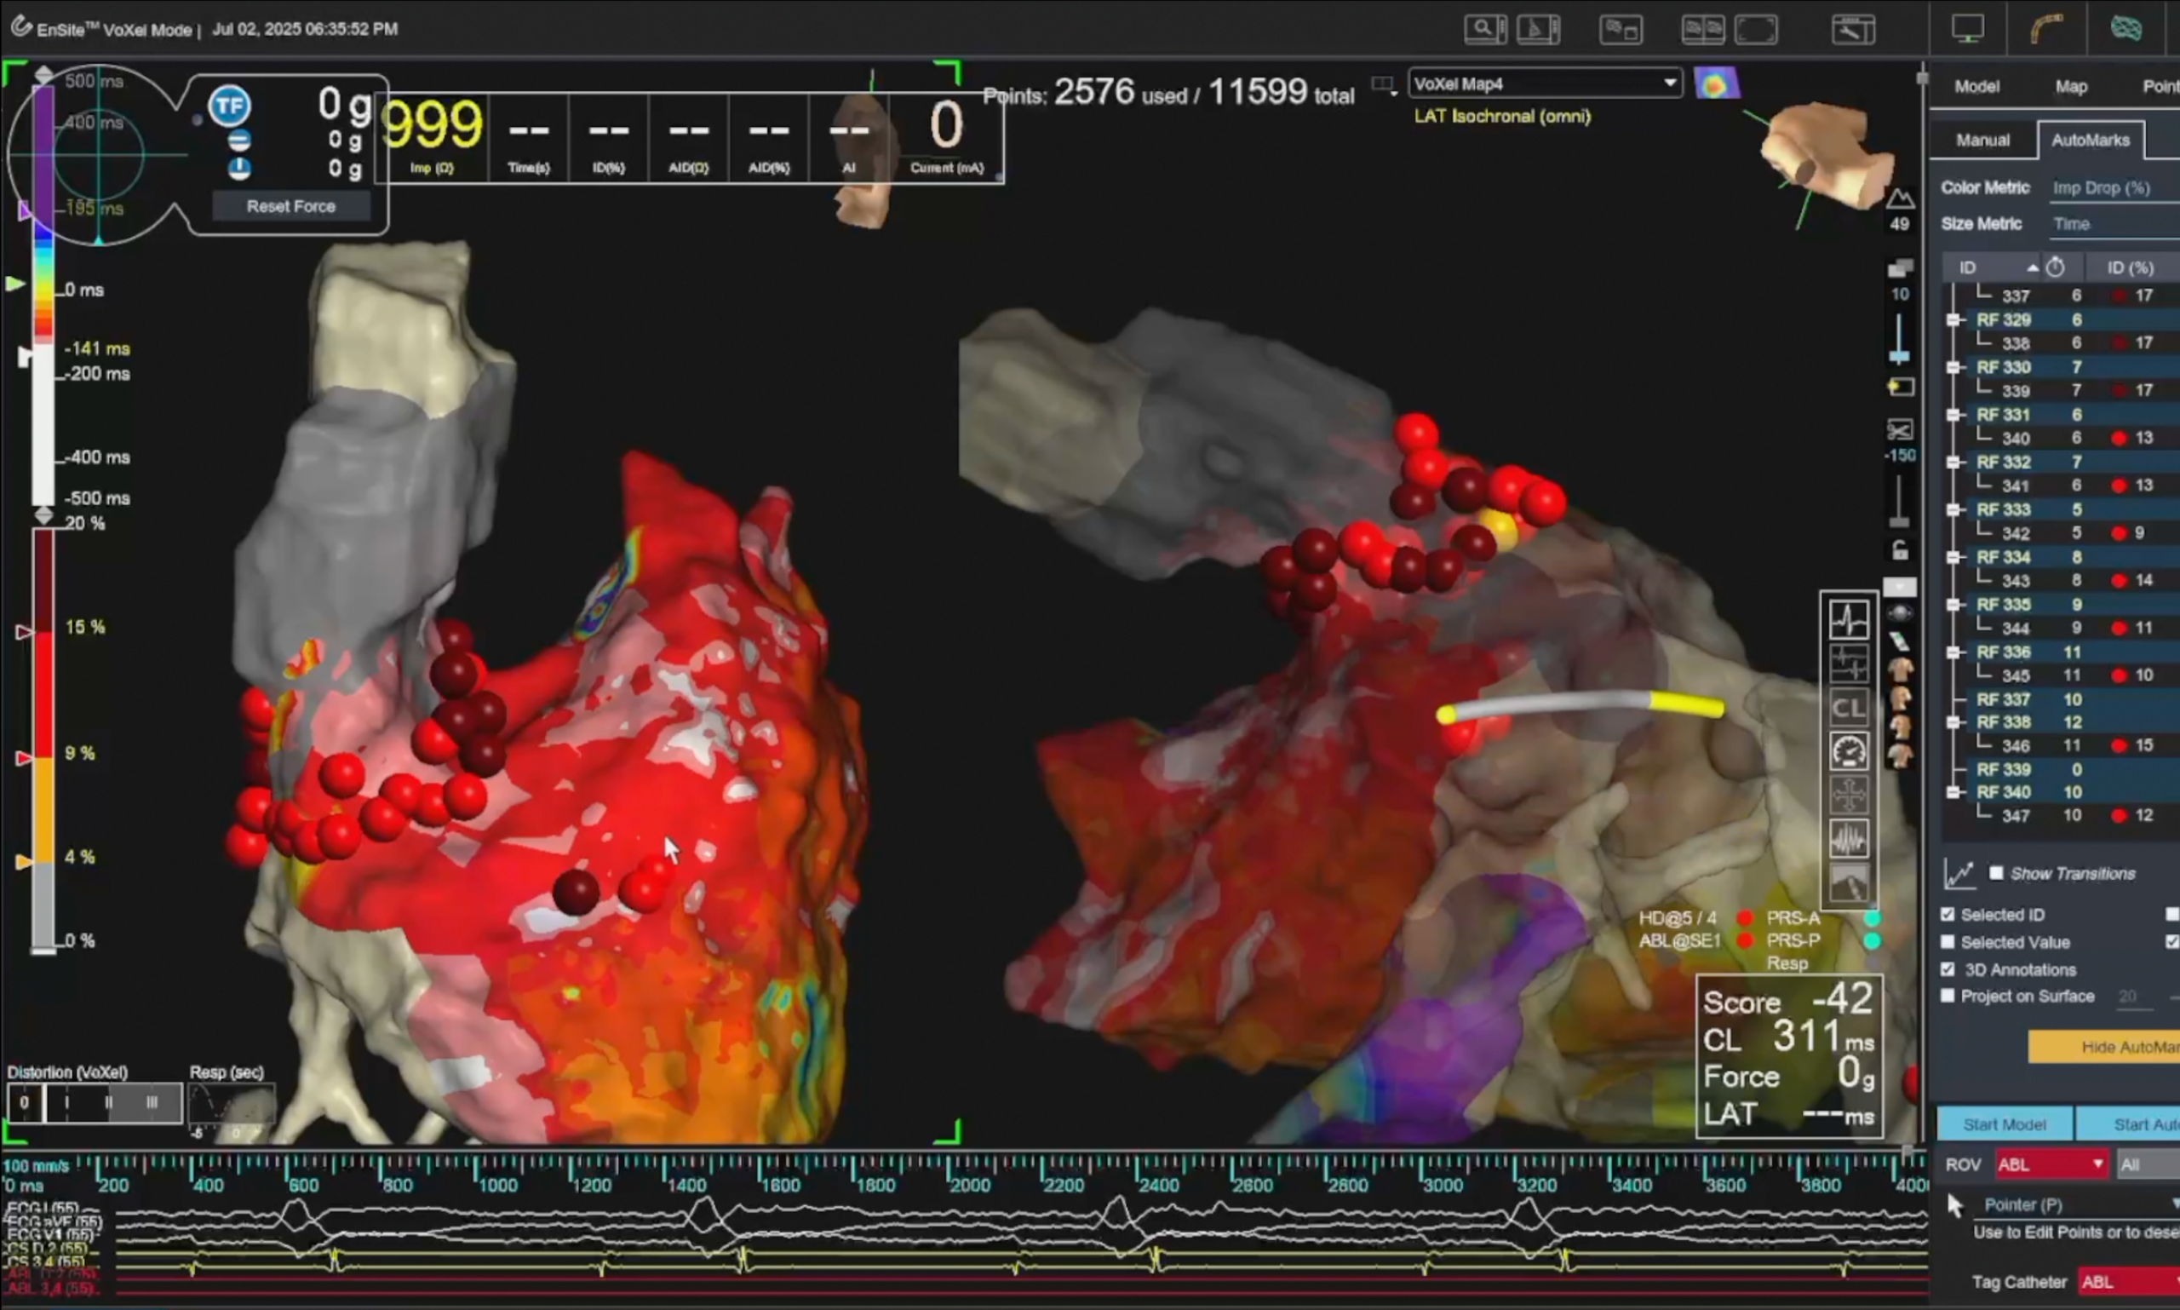2180x1310 pixels.
Task: Select the split dual-view layout icon
Action: coord(1702,29)
